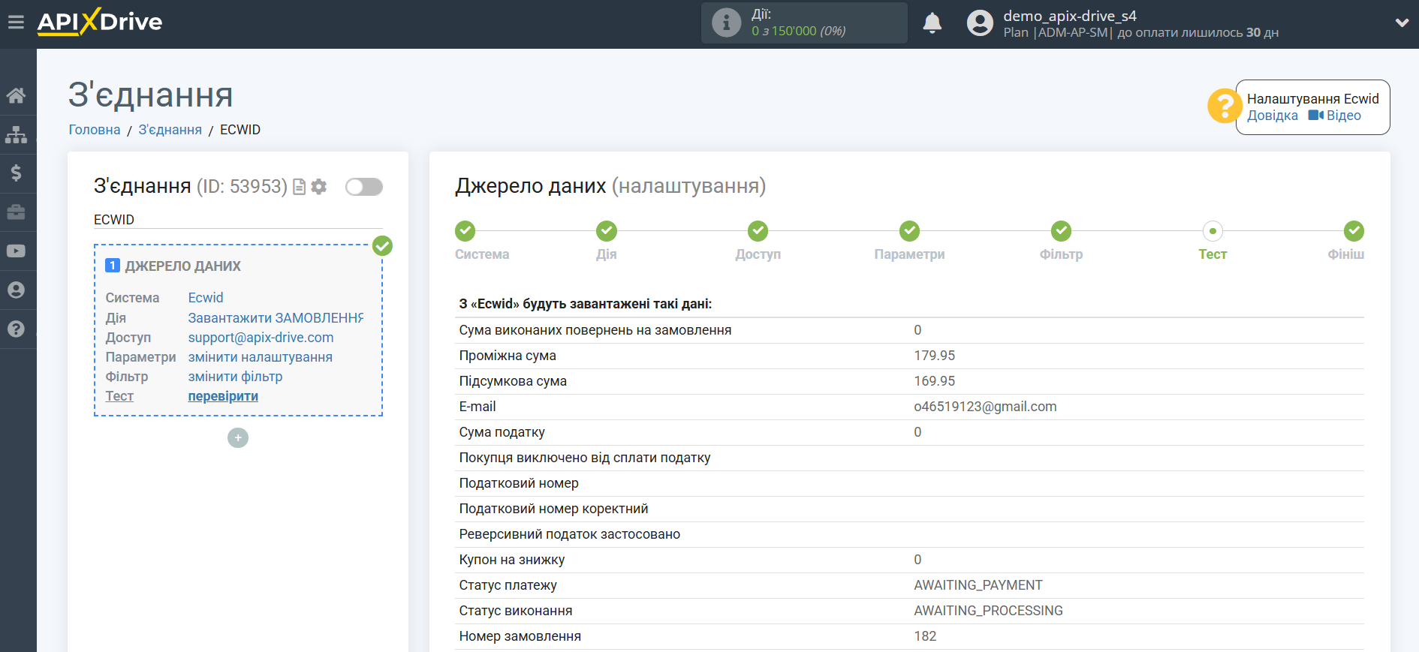Click the briefcase icon in sidebar

(x=16, y=212)
